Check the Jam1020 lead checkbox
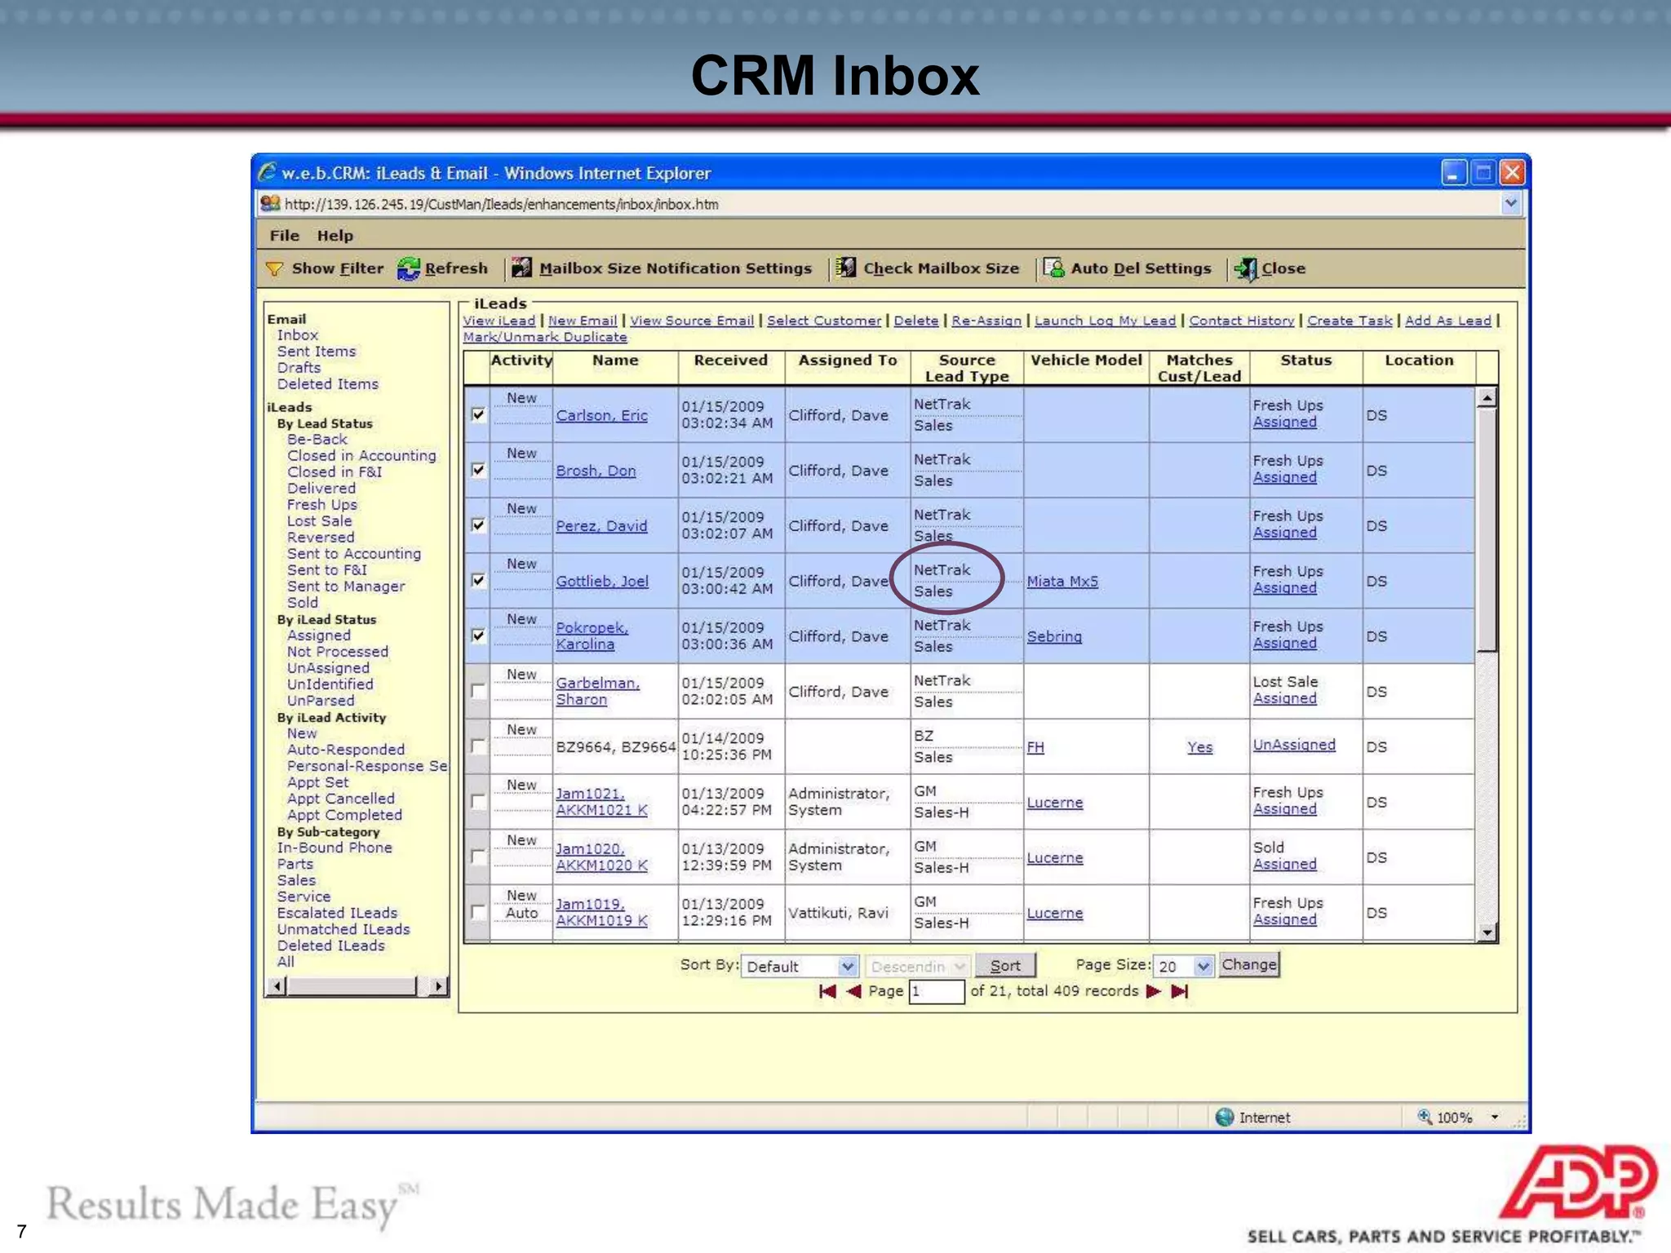The image size is (1671, 1253). click(478, 857)
